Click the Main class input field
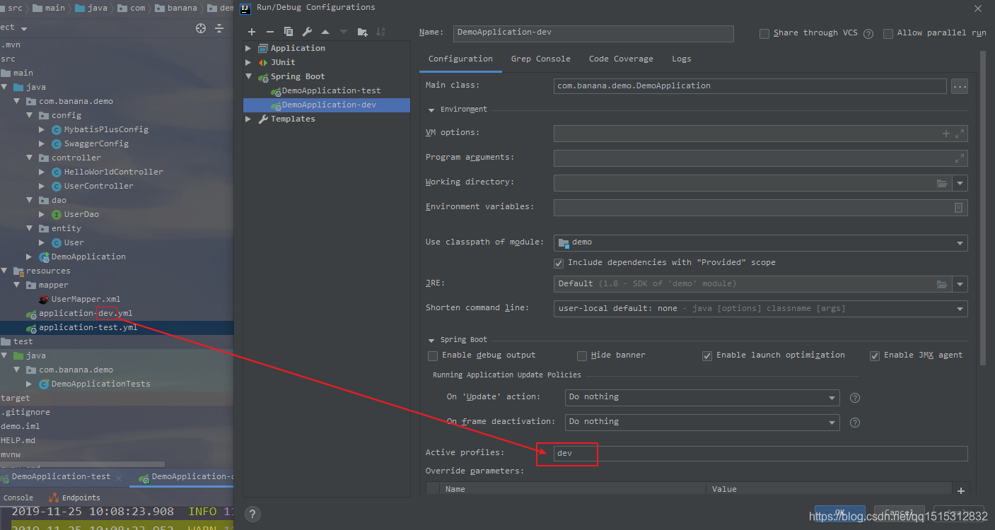 pos(750,86)
